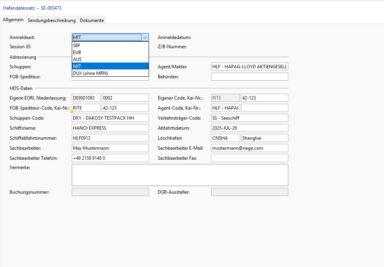
Task: Click the Agent/Makler field with HLF
Action: (x=250, y=67)
